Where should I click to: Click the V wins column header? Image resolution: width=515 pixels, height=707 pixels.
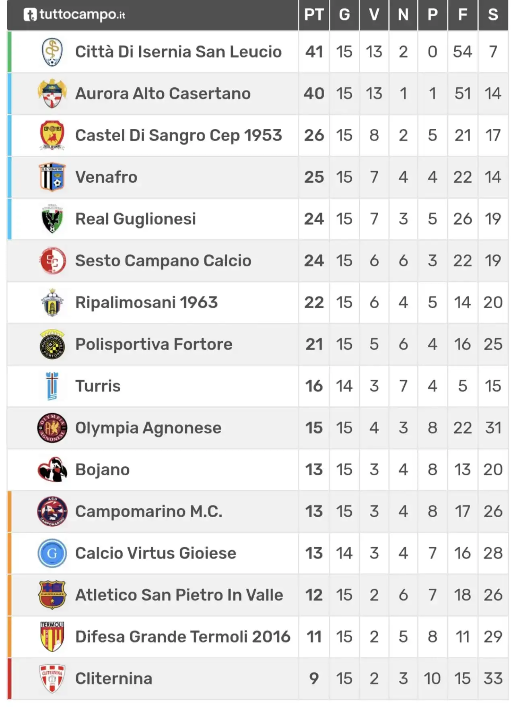tap(374, 15)
